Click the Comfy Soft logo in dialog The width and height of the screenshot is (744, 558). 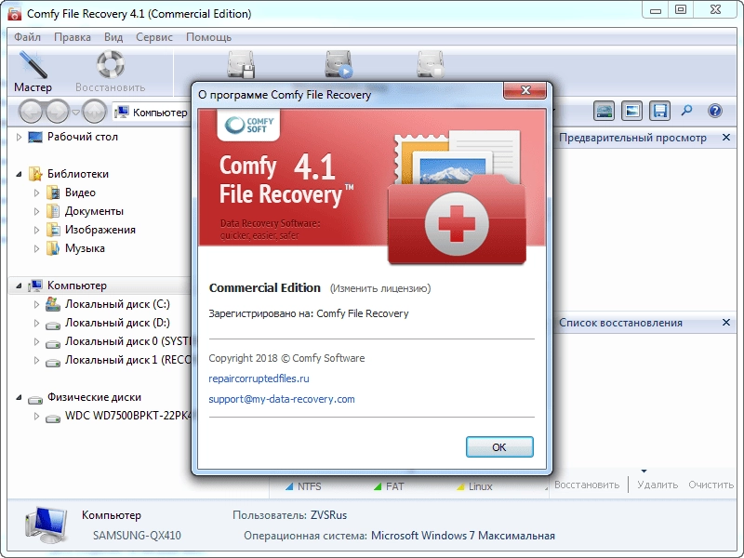(x=248, y=126)
